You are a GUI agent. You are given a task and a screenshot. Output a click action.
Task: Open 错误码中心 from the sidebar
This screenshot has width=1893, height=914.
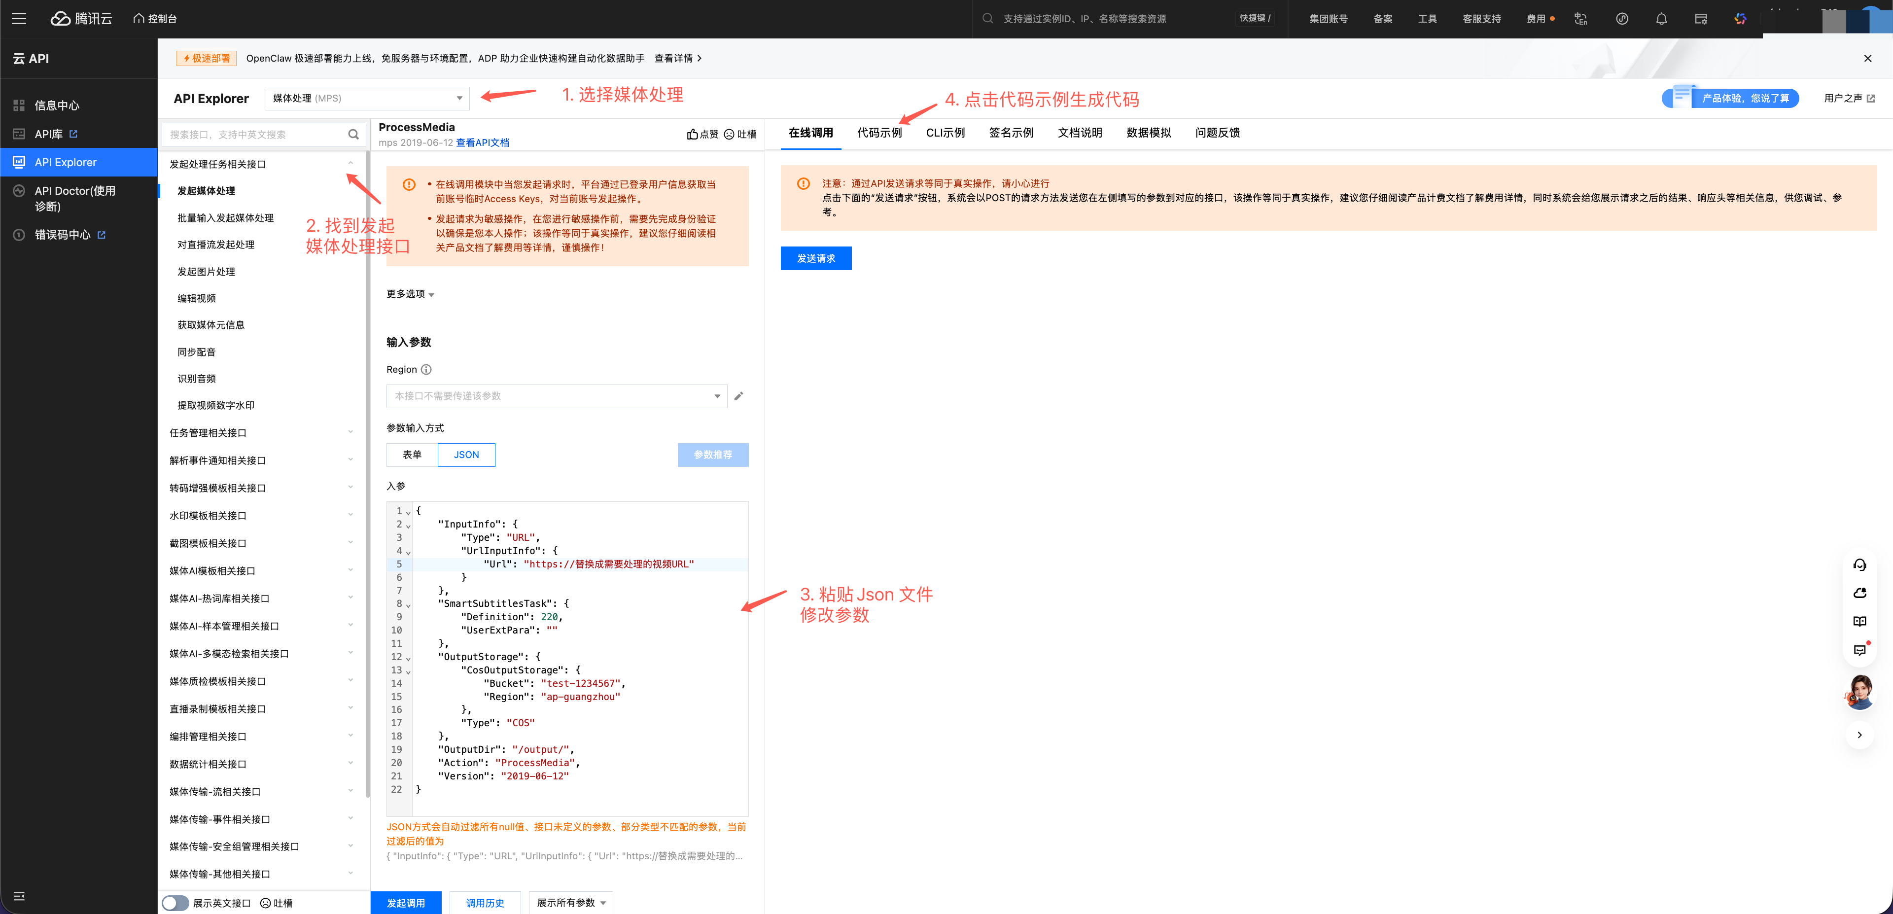[x=63, y=234]
